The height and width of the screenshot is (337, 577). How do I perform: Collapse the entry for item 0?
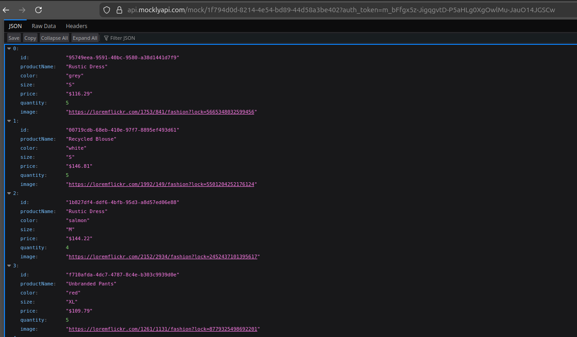pos(9,48)
